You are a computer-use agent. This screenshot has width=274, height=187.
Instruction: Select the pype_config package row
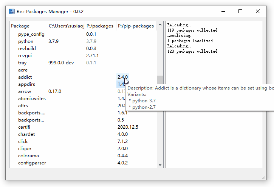[83, 34]
